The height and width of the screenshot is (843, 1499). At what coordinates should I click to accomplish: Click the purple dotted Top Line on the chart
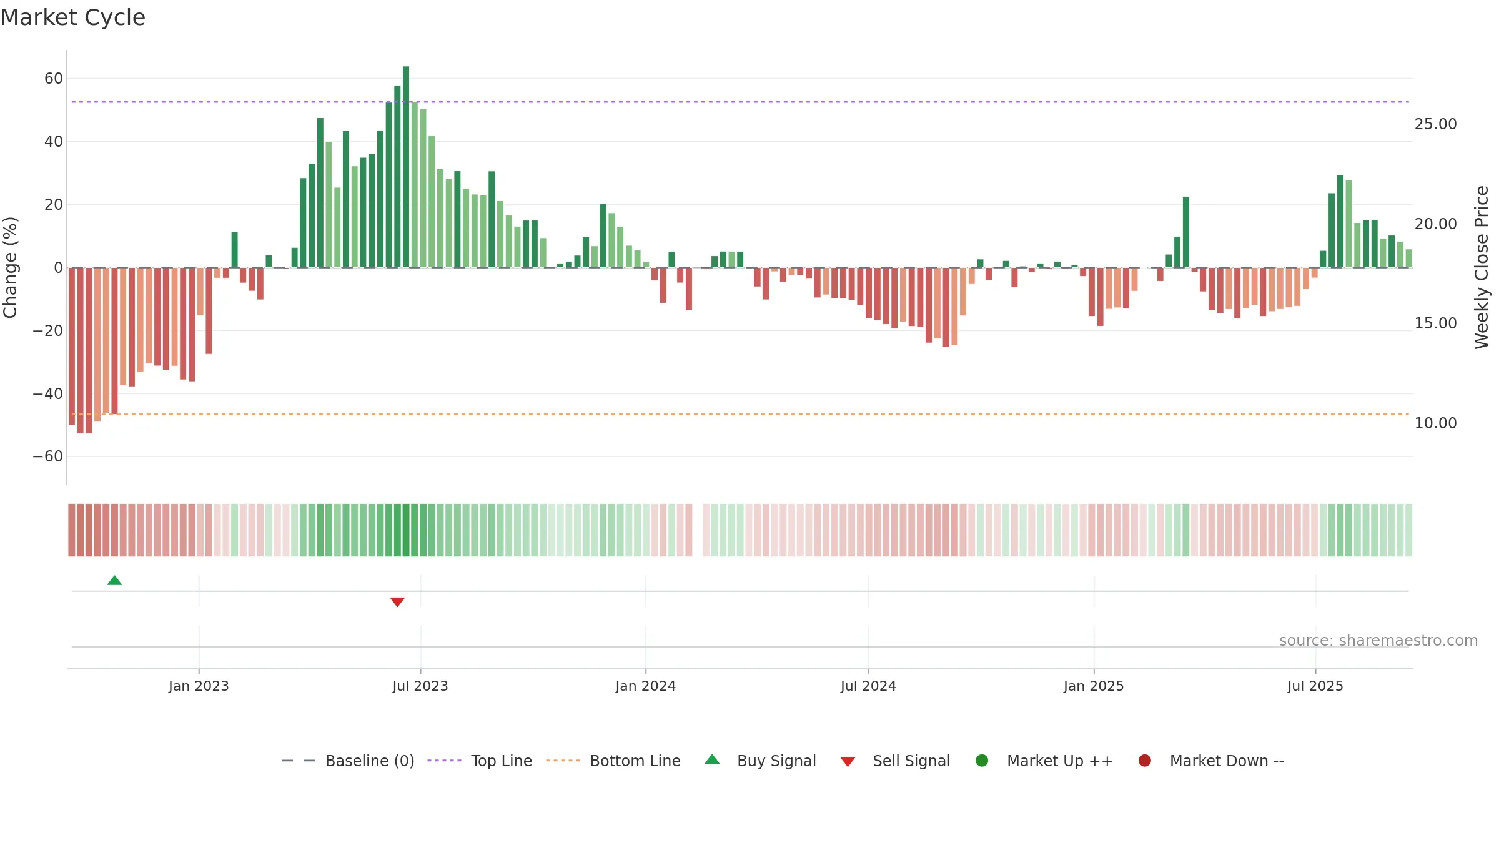click(740, 102)
